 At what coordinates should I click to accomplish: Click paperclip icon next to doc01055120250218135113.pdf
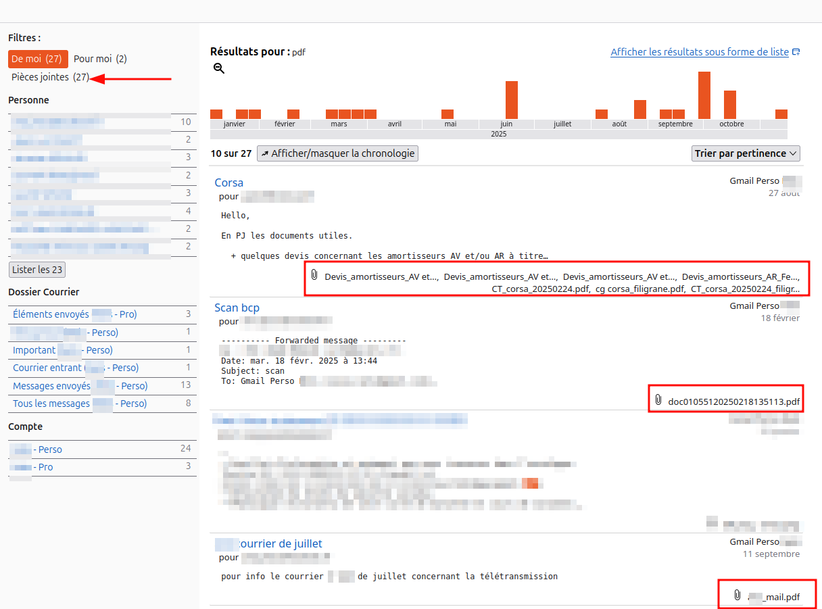point(658,400)
